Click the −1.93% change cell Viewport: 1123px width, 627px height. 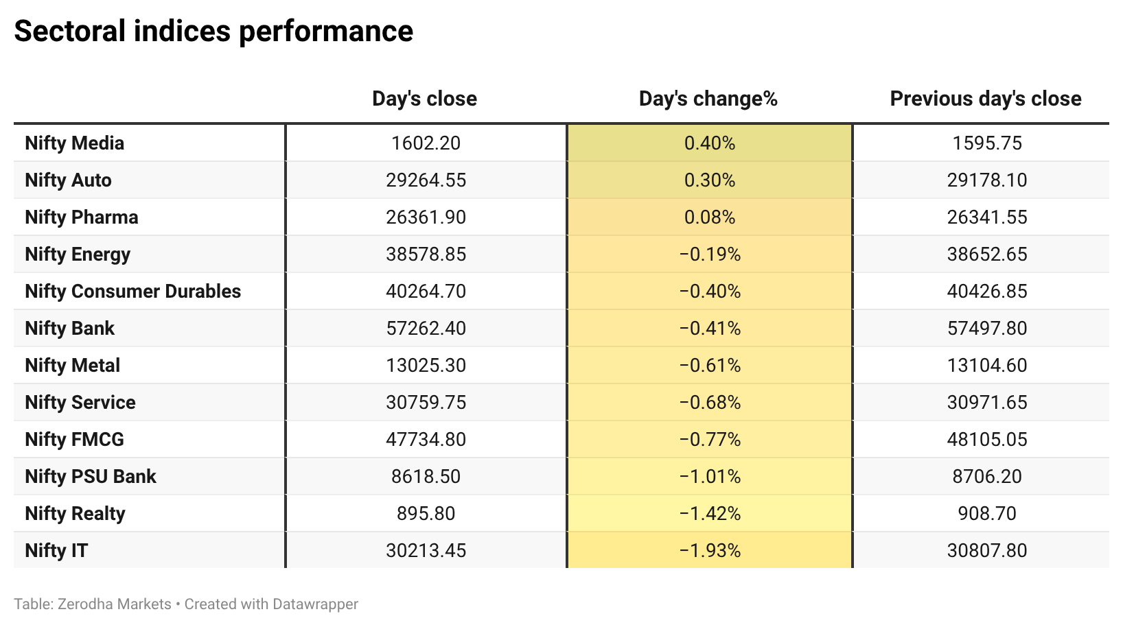(x=710, y=550)
